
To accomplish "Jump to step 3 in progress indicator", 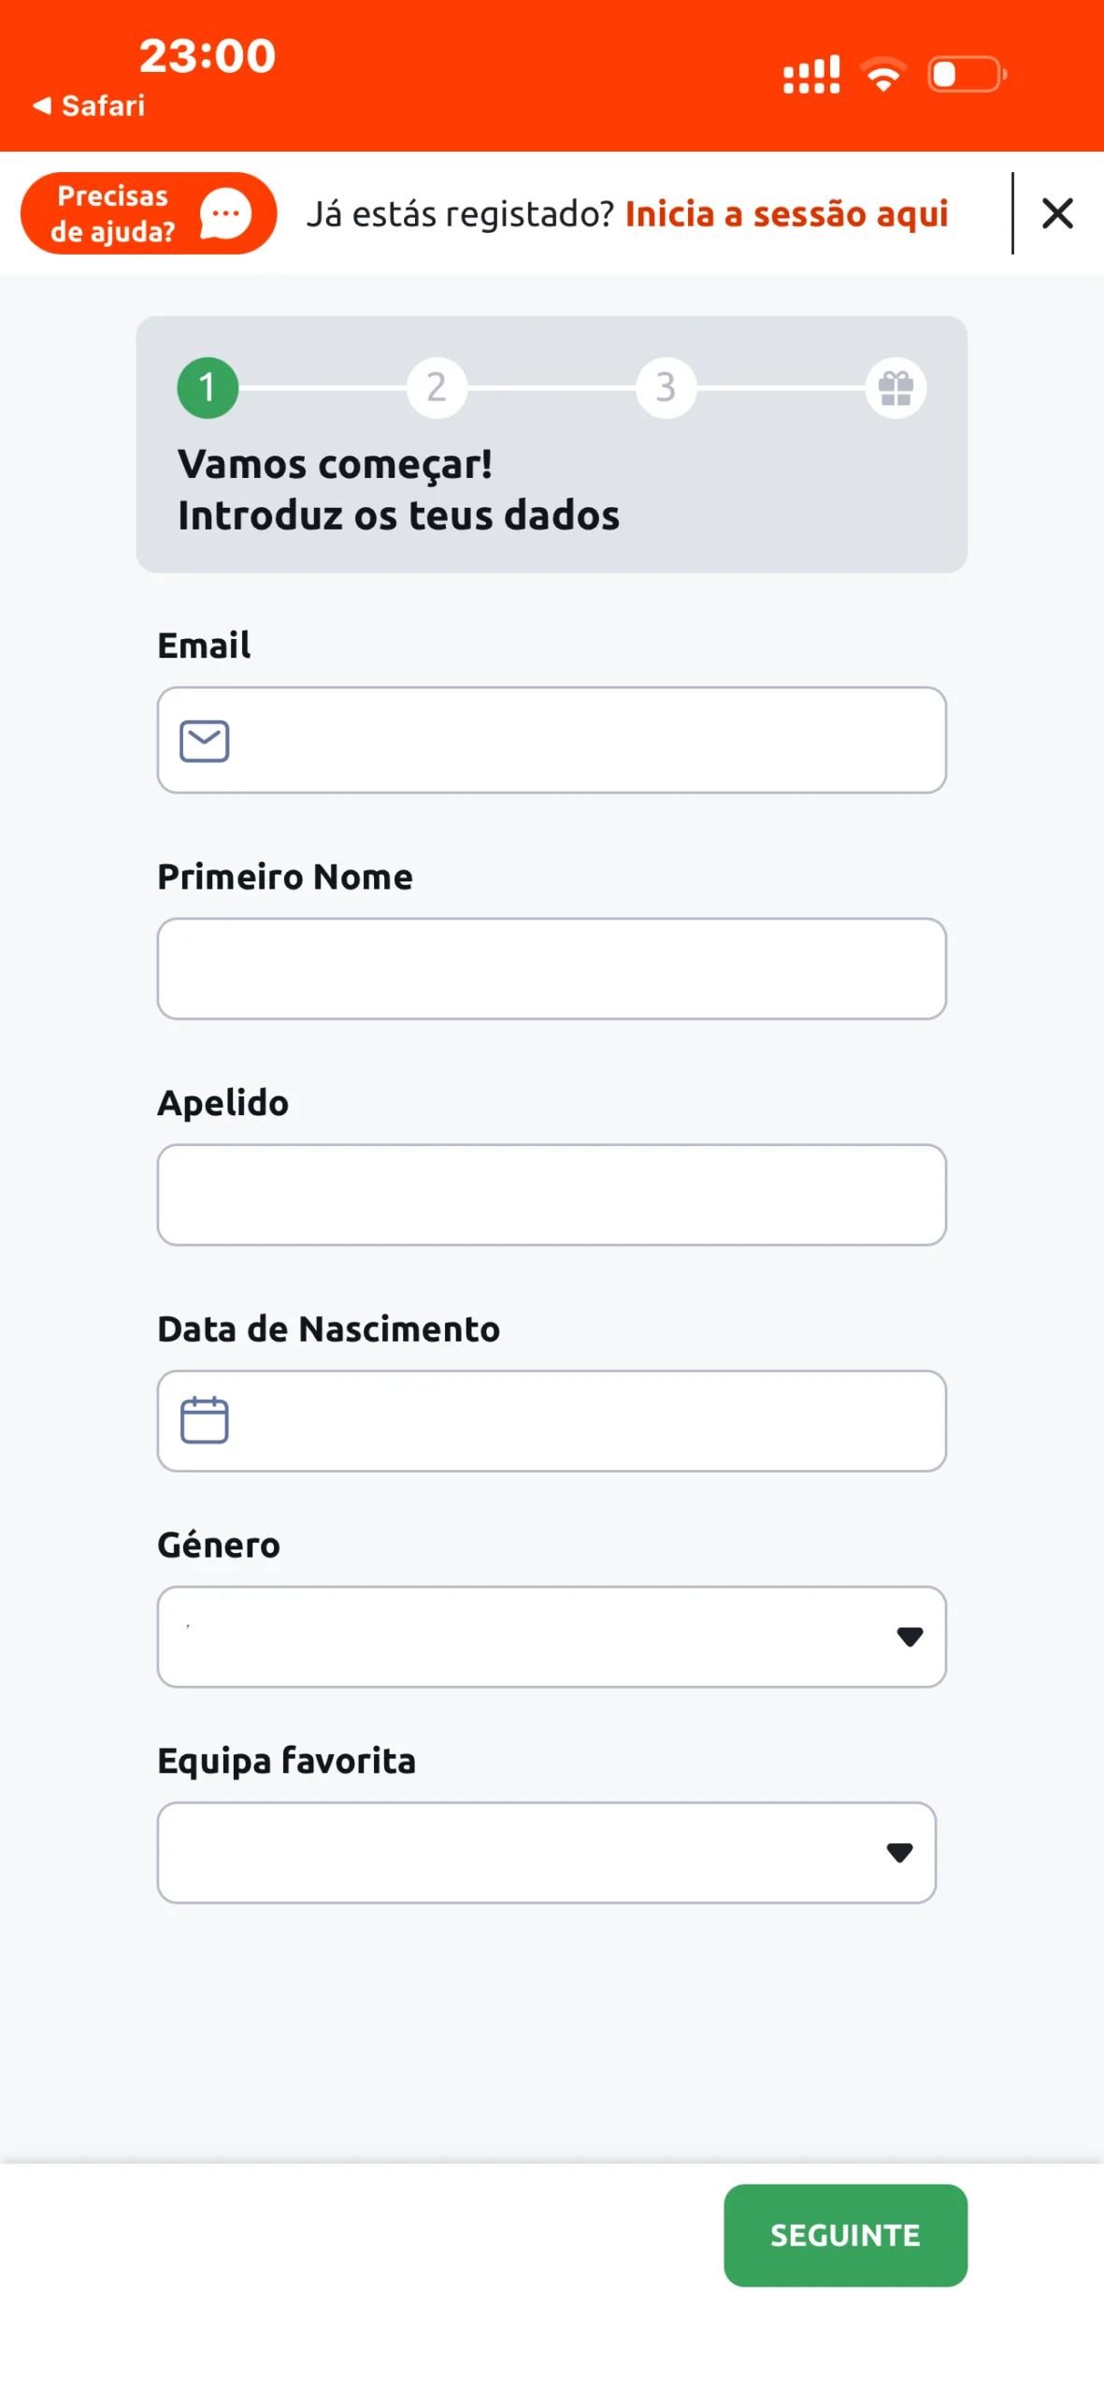I will click(x=666, y=387).
